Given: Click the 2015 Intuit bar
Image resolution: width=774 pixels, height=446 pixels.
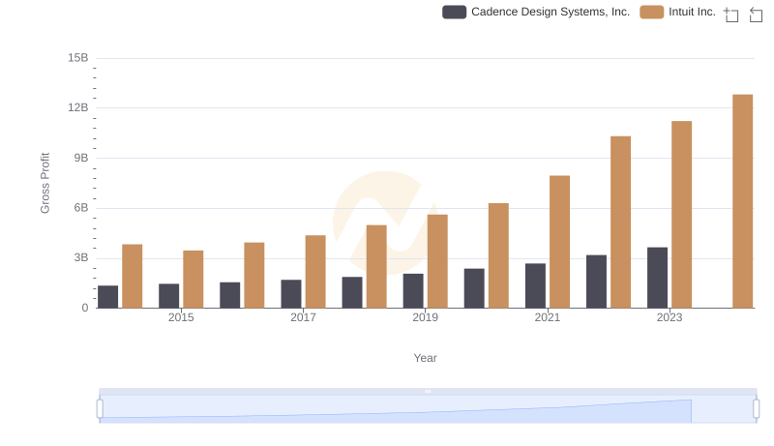Looking at the screenshot, I should click(x=193, y=280).
